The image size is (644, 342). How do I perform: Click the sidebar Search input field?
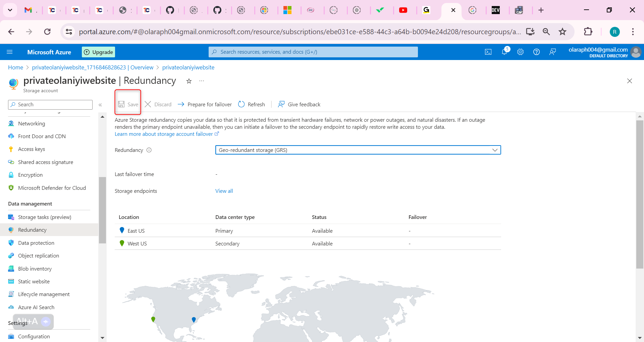coord(50,105)
